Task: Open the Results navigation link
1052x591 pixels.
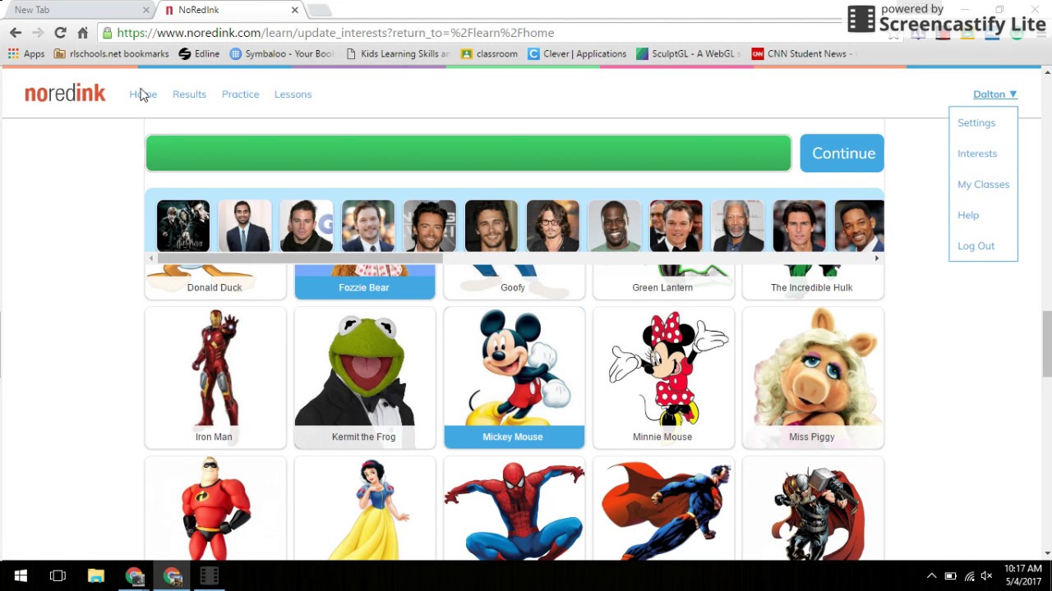Action: point(189,94)
